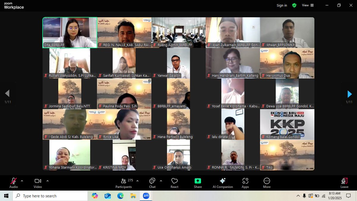Click the name label 'Ruslan Wahyuddin, S.Pi Luhka...'
The image size is (357, 201).
point(72,76)
